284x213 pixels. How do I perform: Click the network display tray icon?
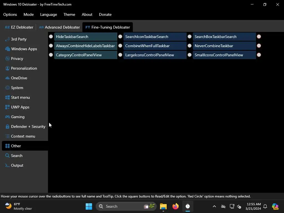tap(232, 206)
